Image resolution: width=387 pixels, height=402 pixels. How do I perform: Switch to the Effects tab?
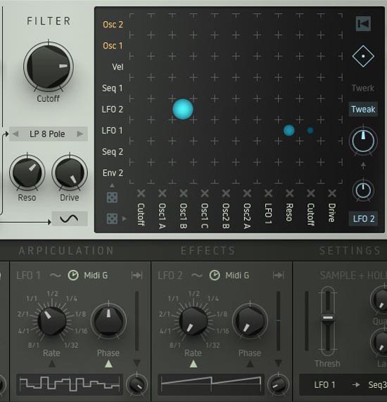(208, 251)
